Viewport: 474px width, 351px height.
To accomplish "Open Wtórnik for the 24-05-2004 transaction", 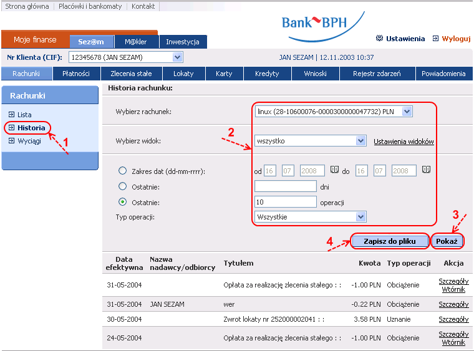I will [x=453, y=342].
